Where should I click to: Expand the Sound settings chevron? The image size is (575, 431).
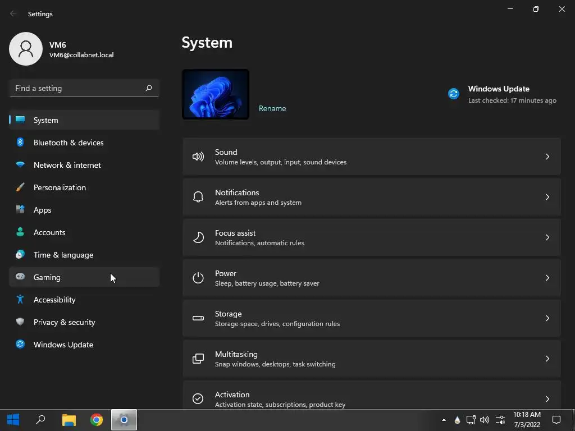[547, 157]
